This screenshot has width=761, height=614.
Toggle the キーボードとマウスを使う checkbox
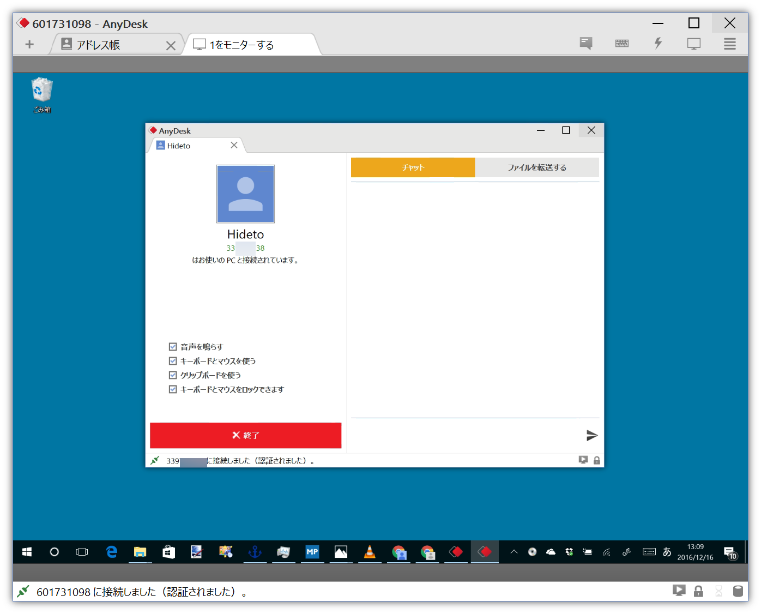point(173,361)
